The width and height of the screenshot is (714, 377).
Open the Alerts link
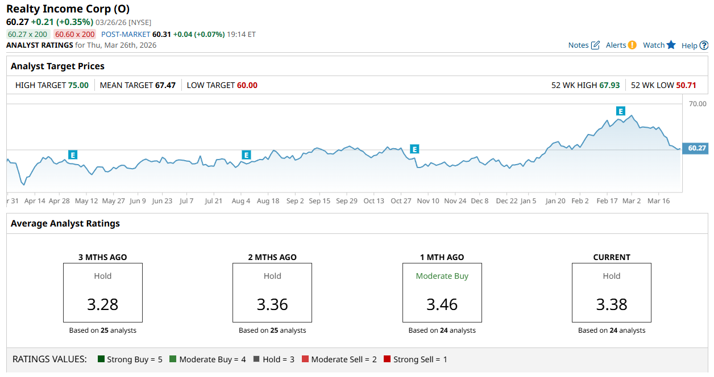[616, 45]
